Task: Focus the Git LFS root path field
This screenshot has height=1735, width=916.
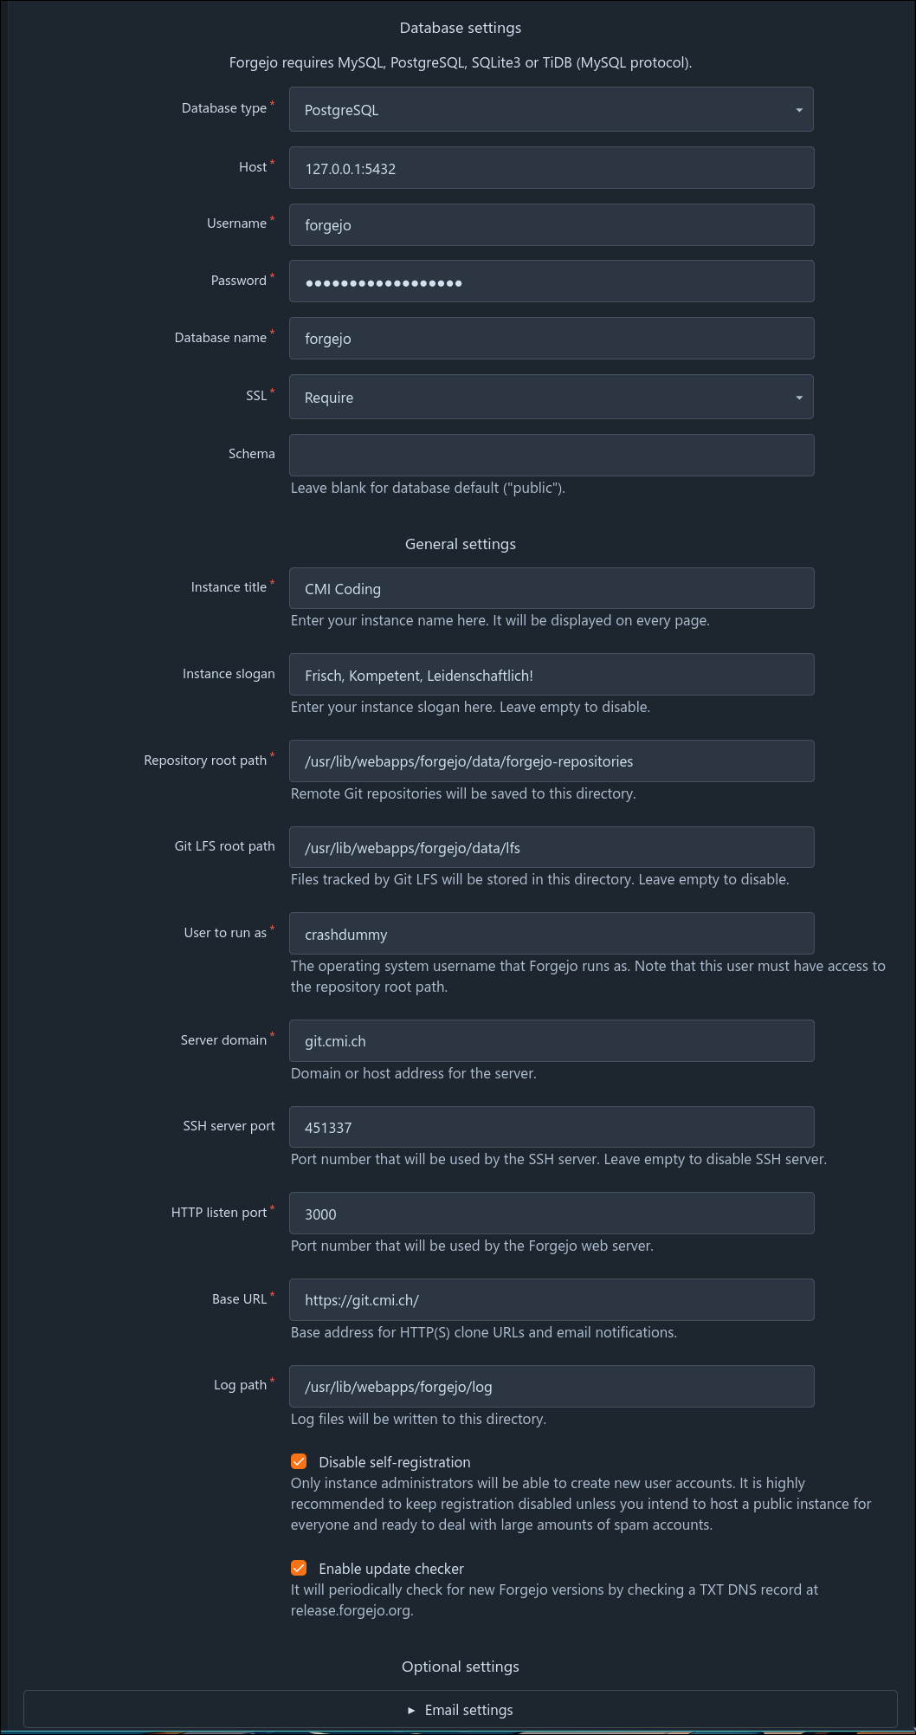Action: coord(552,847)
